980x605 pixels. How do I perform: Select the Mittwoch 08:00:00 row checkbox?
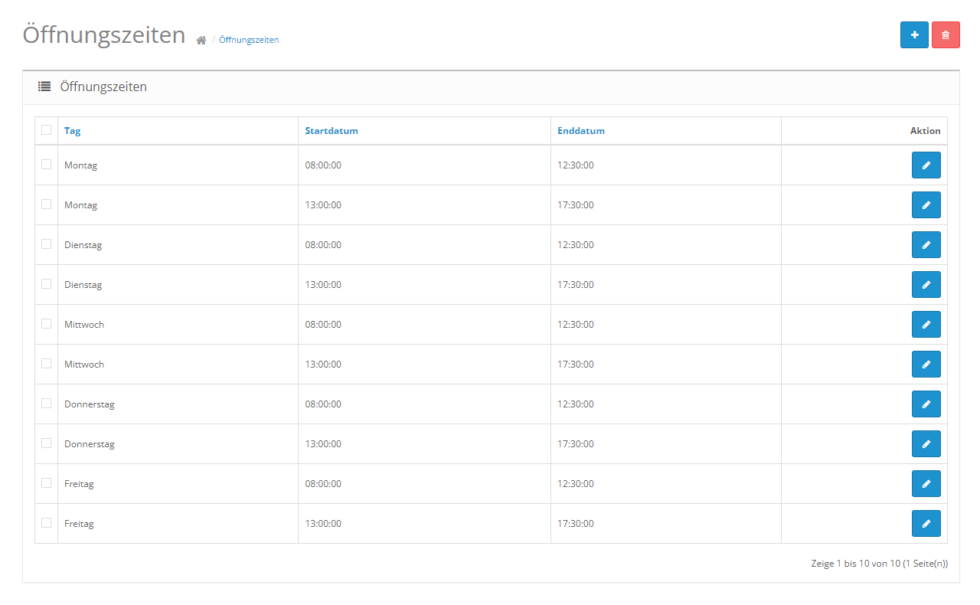tap(47, 324)
